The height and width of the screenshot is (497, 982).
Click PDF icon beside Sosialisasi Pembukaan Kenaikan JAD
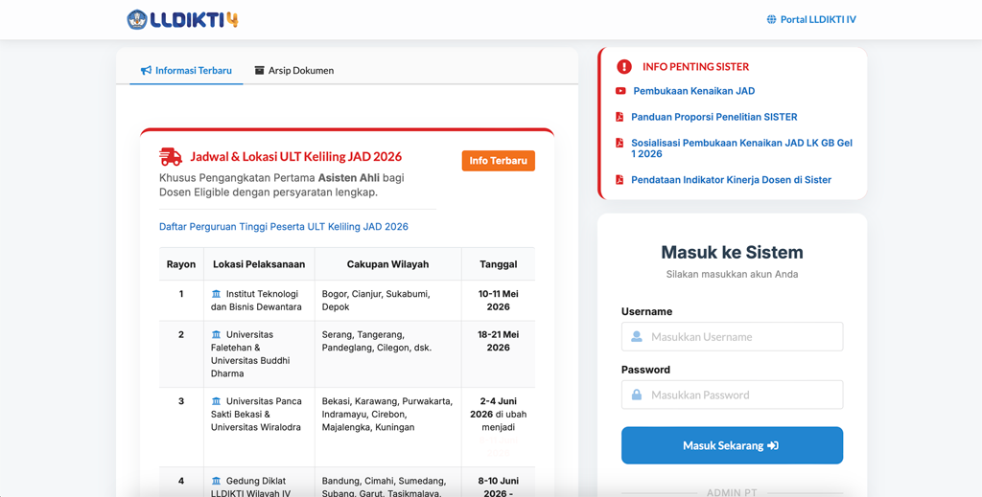[620, 143]
